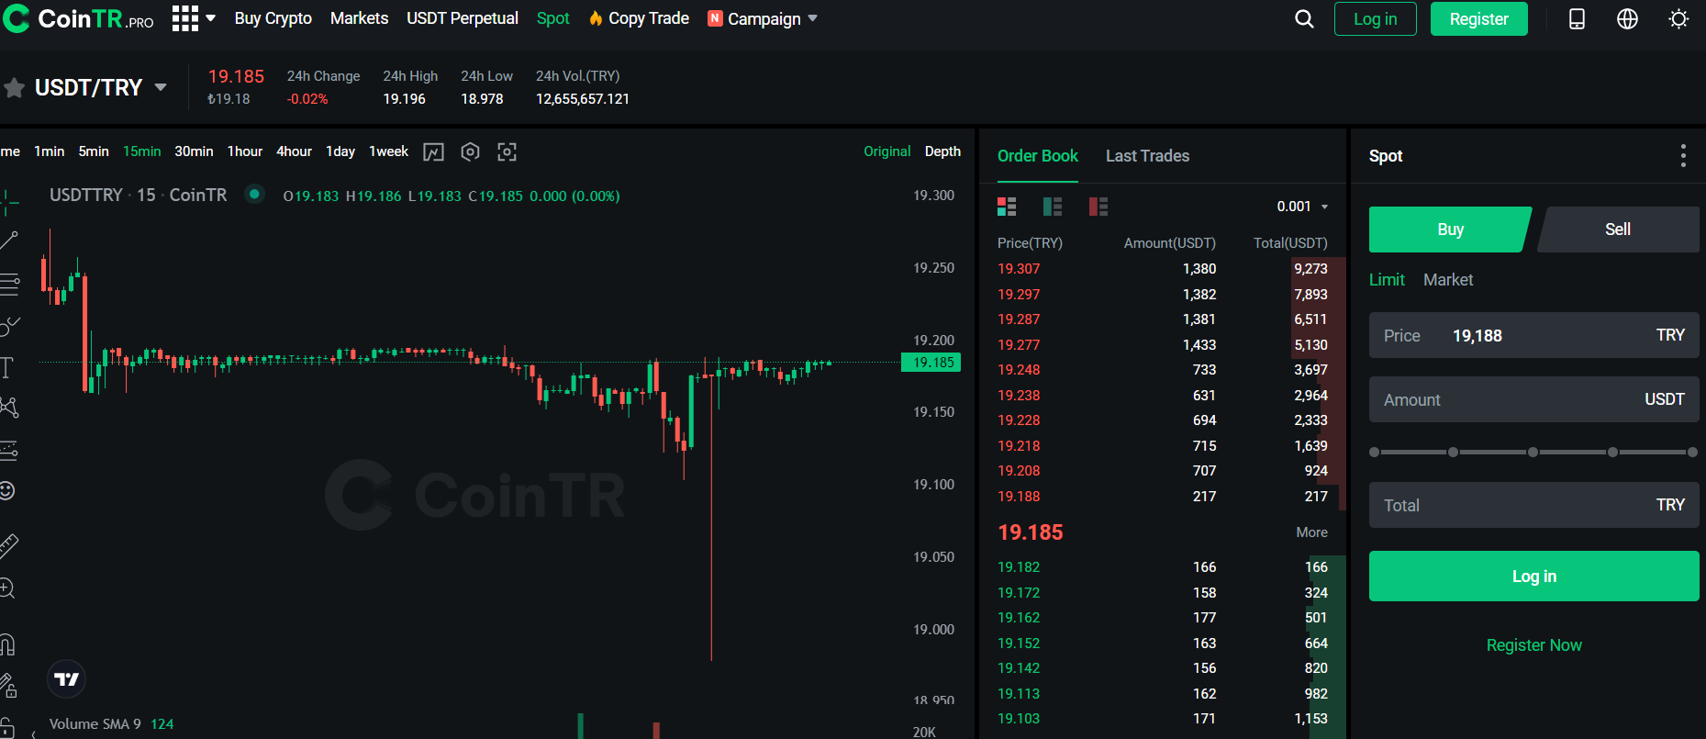Select the zoom in tool
This screenshot has width=1706, height=739.
[7, 588]
